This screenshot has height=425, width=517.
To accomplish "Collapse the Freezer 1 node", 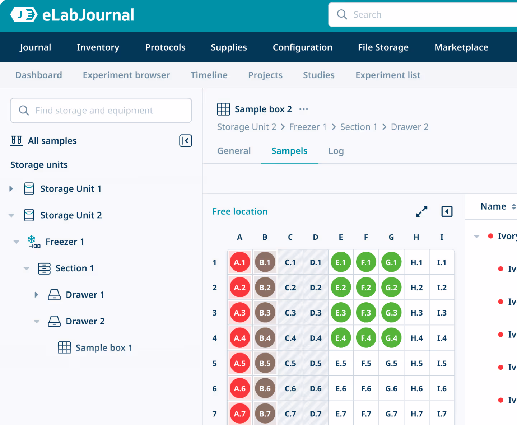I will click(x=17, y=242).
